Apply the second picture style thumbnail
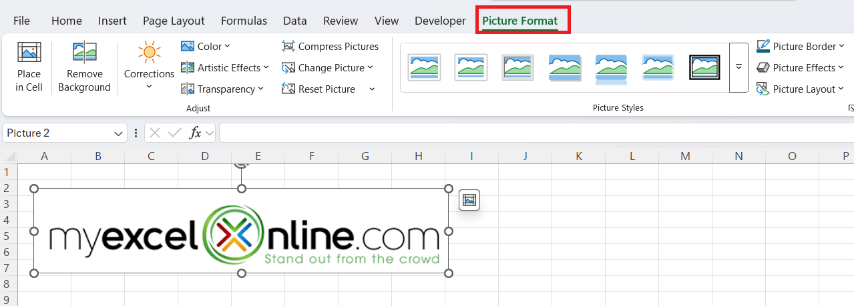854x306 pixels. point(471,67)
